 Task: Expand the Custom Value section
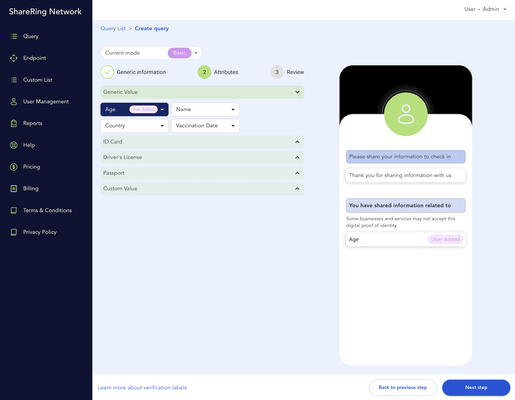[202, 188]
